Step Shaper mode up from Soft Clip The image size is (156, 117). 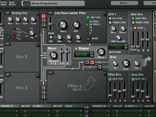[x=92, y=53]
